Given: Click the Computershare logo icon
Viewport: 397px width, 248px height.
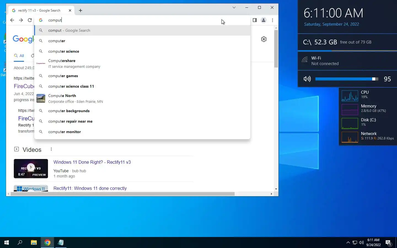Looking at the screenshot, I should coord(41,63).
